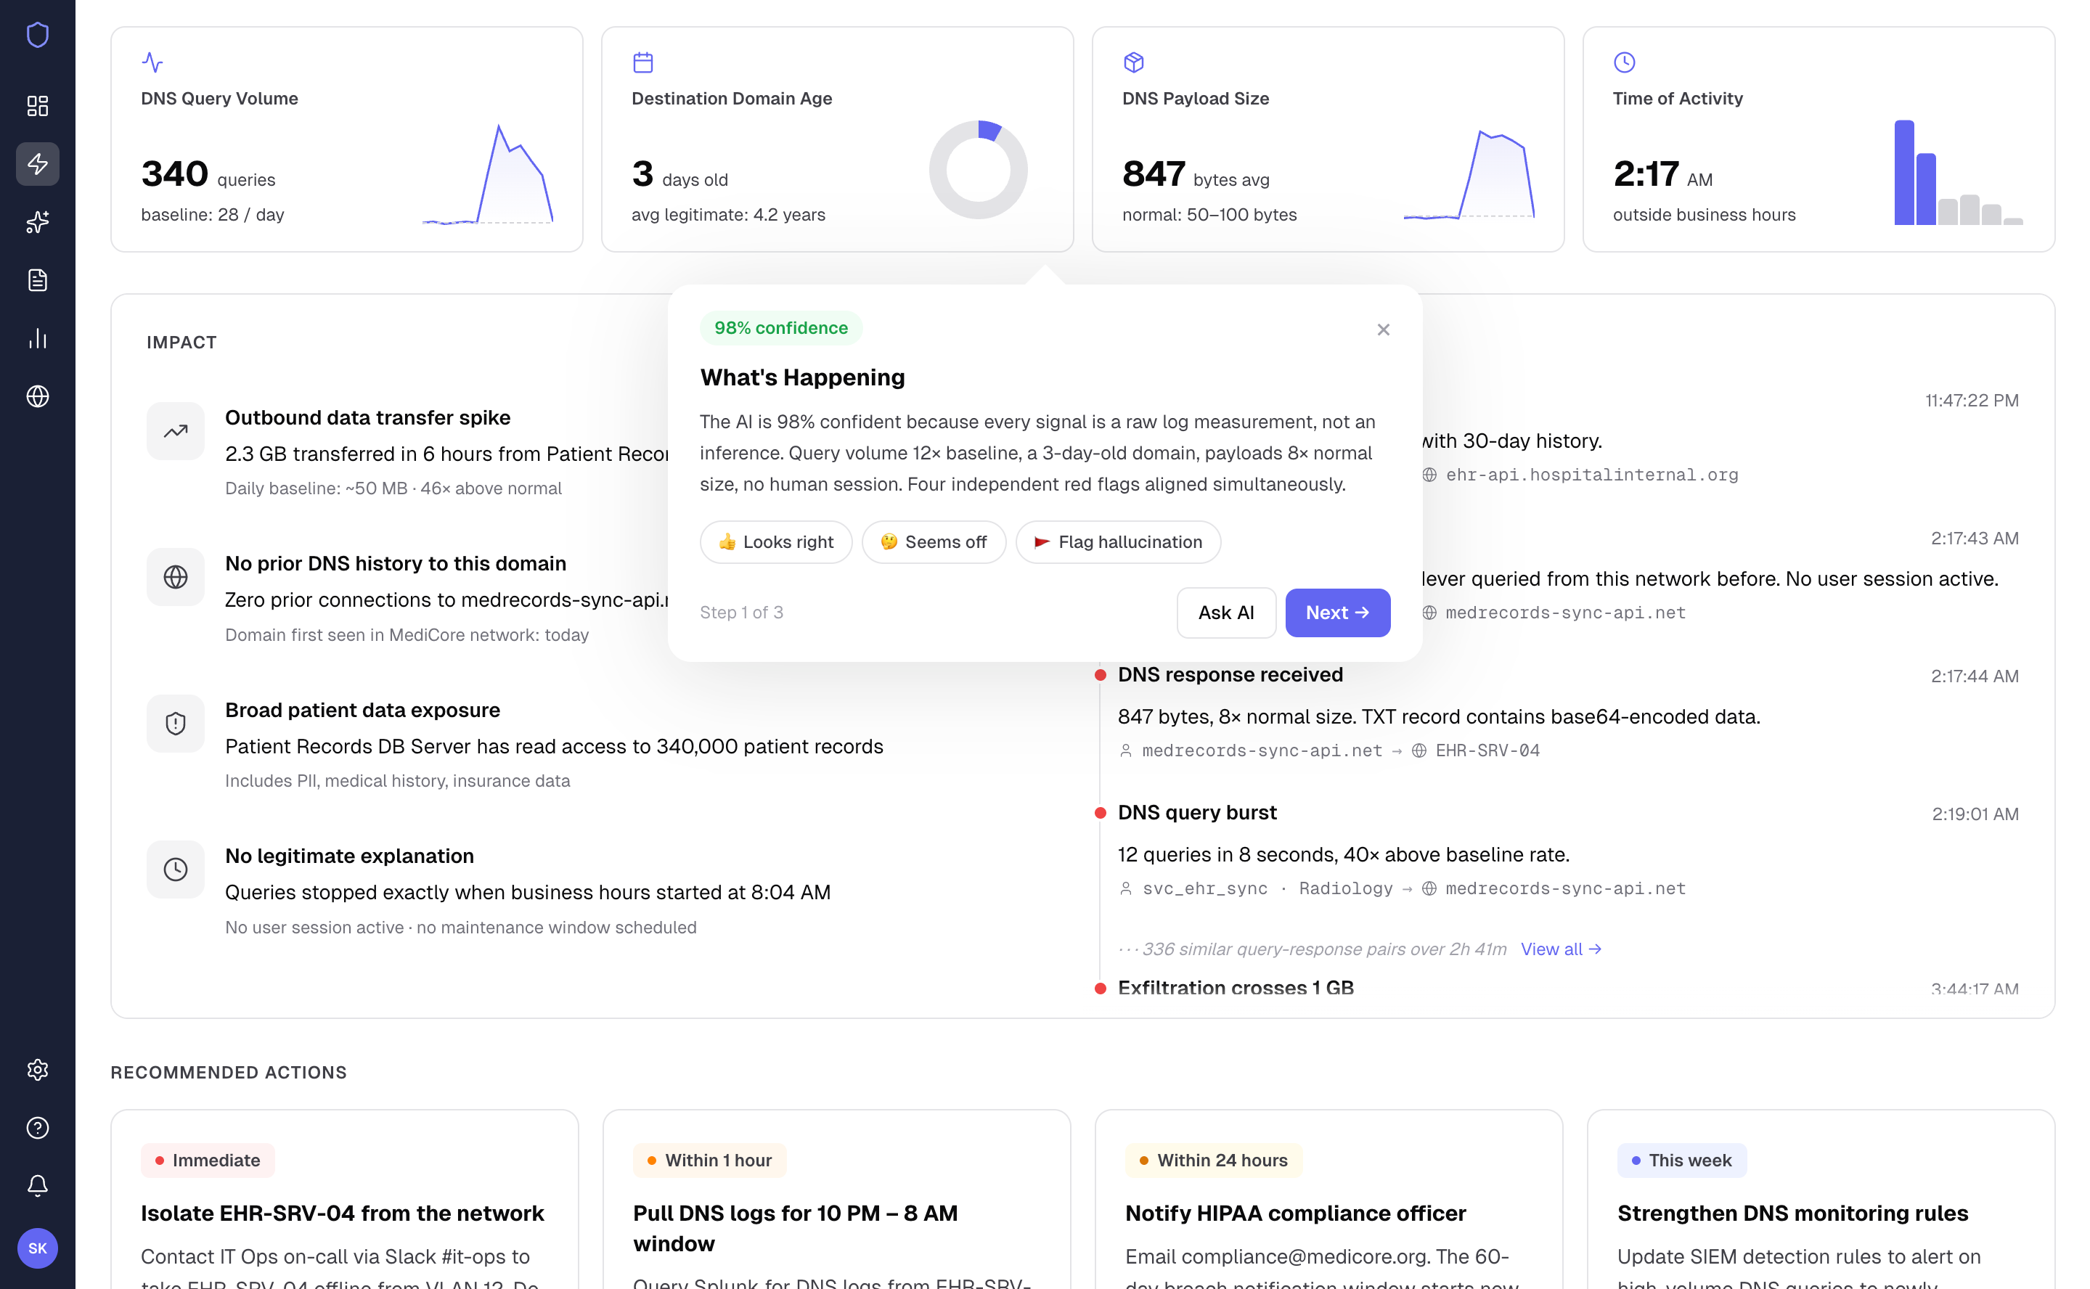
Task: Open the help question mark icon
Action: click(x=38, y=1128)
